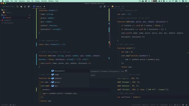This screenshot has height=106, width=189.
Task: Click the Refresh Explorer icon
Action: pos(25,6)
